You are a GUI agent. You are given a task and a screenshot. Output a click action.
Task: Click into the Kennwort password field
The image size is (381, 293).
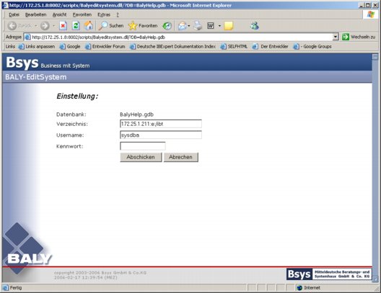[143, 146]
